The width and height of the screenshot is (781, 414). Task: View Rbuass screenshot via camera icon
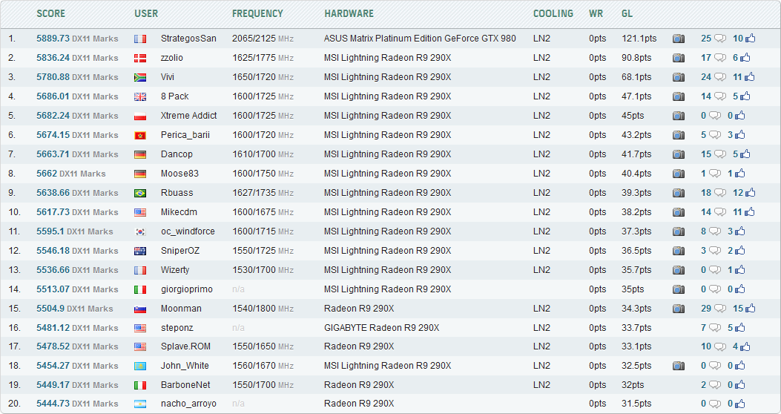[x=679, y=193]
